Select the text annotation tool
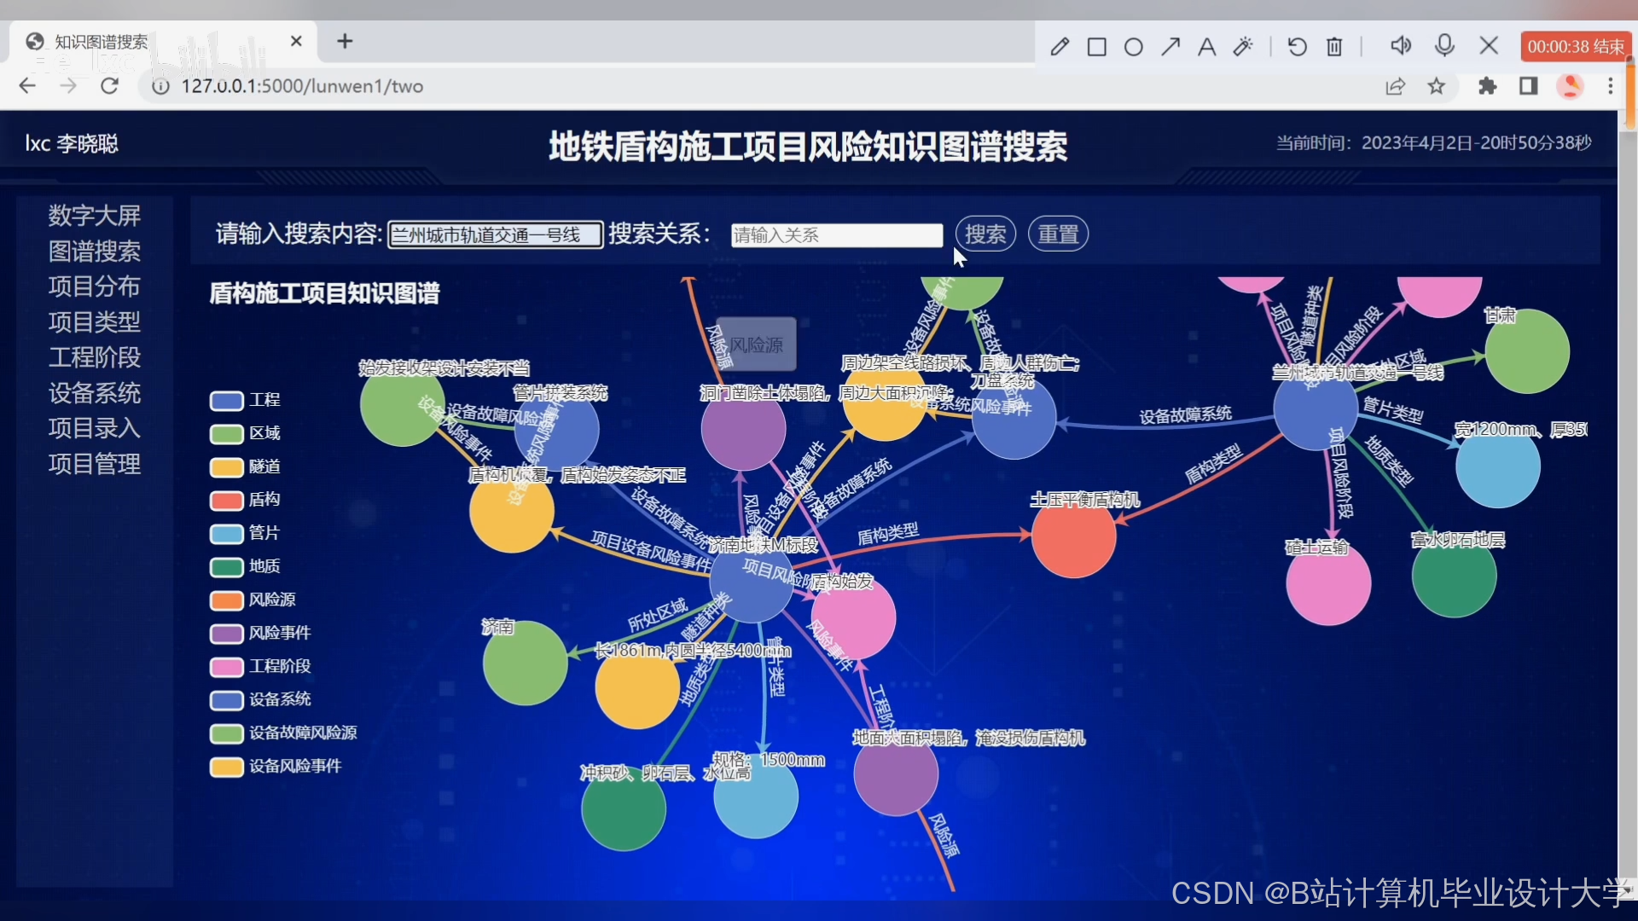The width and height of the screenshot is (1638, 921). (x=1206, y=47)
